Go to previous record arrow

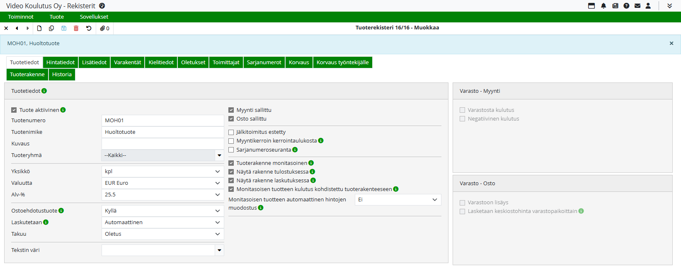17,28
